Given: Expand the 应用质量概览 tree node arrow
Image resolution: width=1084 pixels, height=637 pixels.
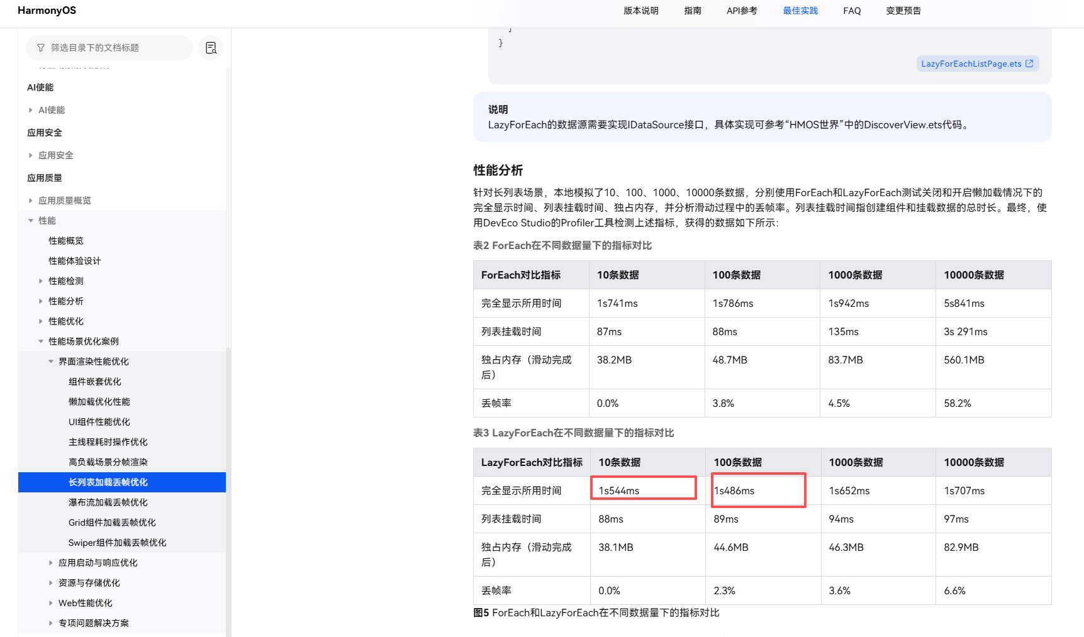Looking at the screenshot, I should pos(31,201).
